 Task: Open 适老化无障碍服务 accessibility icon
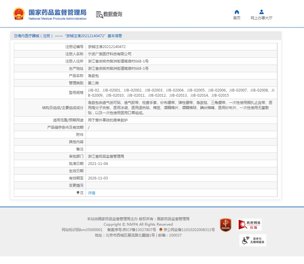[253, 240]
